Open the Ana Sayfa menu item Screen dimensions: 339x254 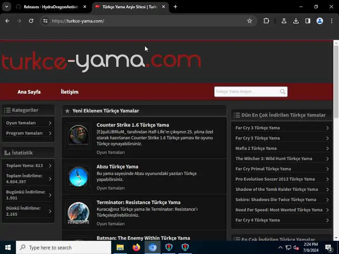click(x=29, y=92)
